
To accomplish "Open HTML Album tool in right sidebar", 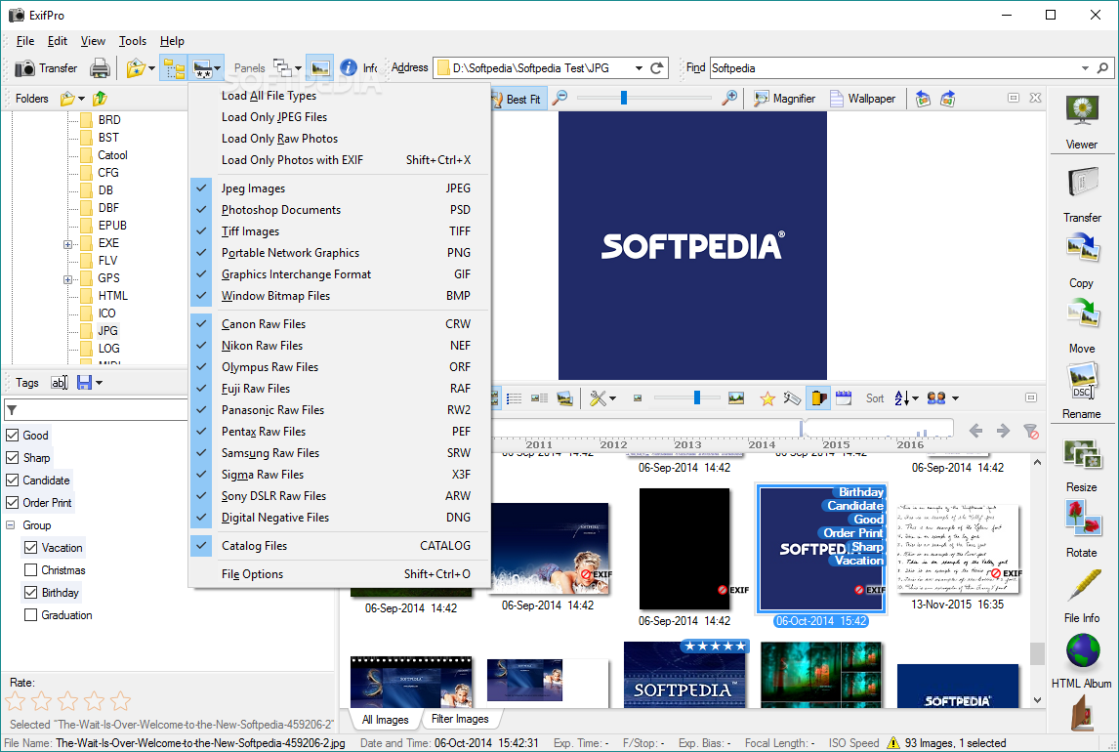I will point(1082,660).
